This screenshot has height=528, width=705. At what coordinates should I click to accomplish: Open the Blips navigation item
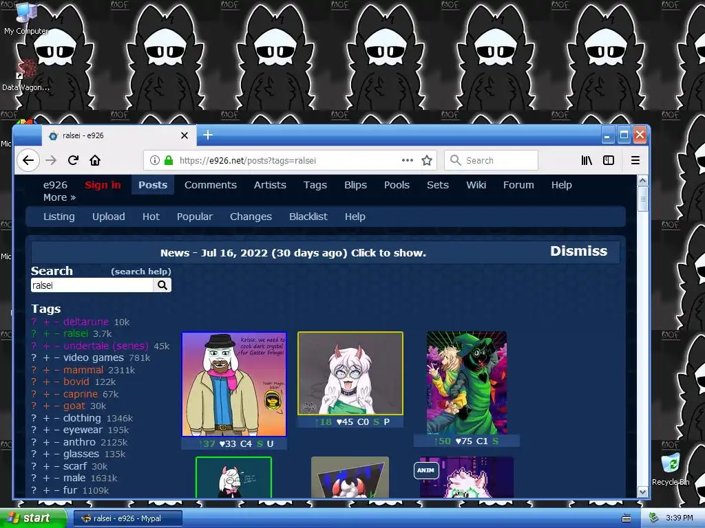[356, 185]
